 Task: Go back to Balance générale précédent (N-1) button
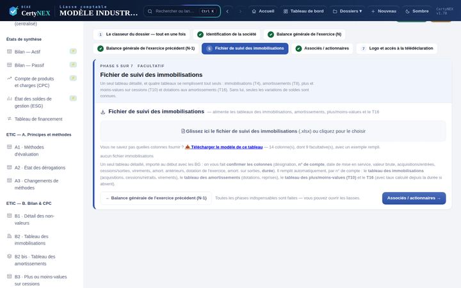pyautogui.click(x=156, y=198)
